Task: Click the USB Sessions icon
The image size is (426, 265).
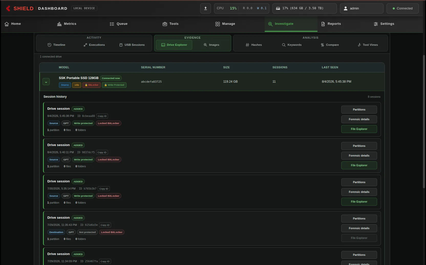Action: [121, 45]
